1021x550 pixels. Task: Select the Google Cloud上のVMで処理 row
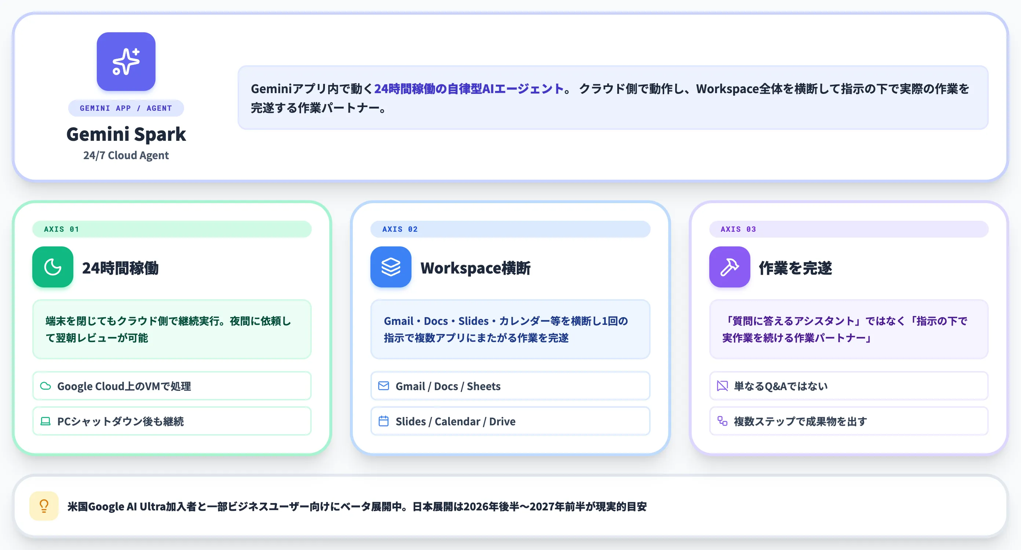click(172, 386)
